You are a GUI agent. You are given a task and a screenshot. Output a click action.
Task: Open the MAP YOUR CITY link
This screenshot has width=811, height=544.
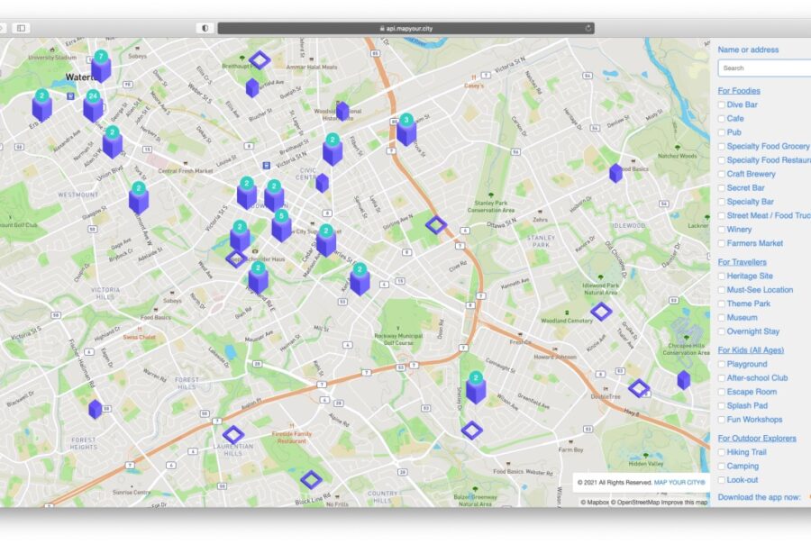pyautogui.click(x=680, y=483)
